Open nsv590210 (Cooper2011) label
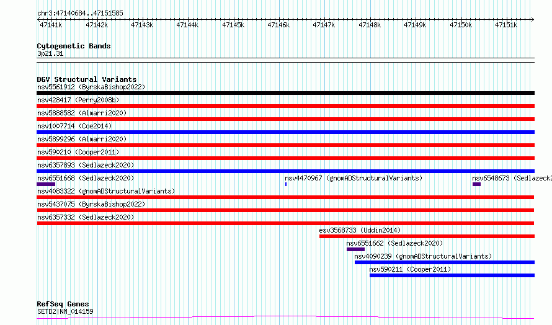 point(78,152)
